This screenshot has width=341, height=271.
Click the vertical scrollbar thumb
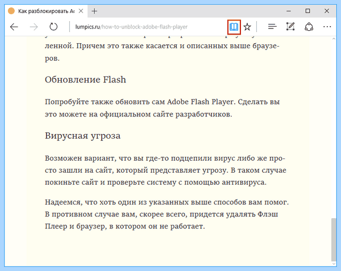[x=334, y=240]
